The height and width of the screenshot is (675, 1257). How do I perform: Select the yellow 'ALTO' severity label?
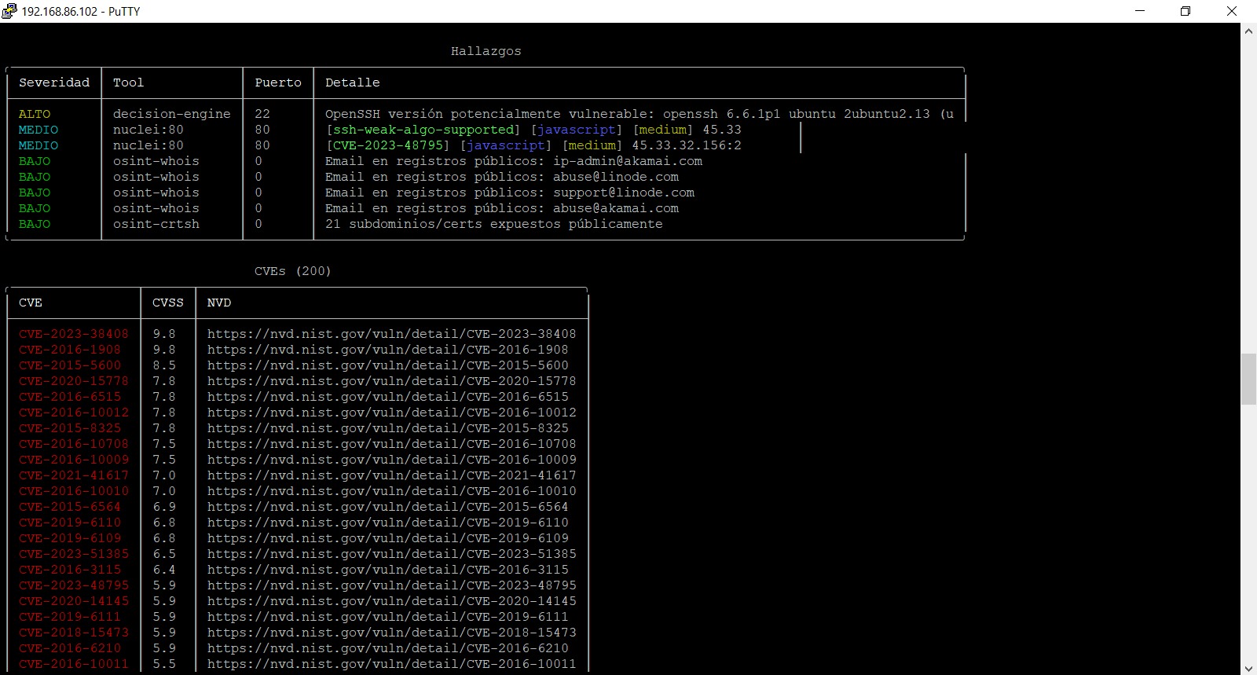click(x=35, y=114)
